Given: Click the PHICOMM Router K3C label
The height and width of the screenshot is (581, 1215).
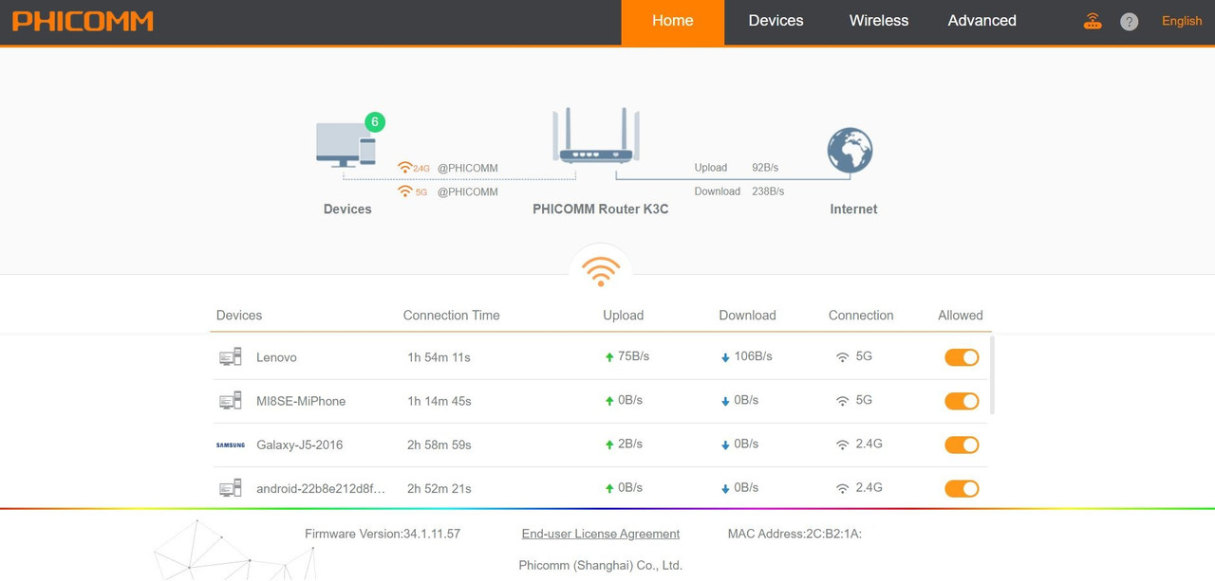Looking at the screenshot, I should point(601,209).
